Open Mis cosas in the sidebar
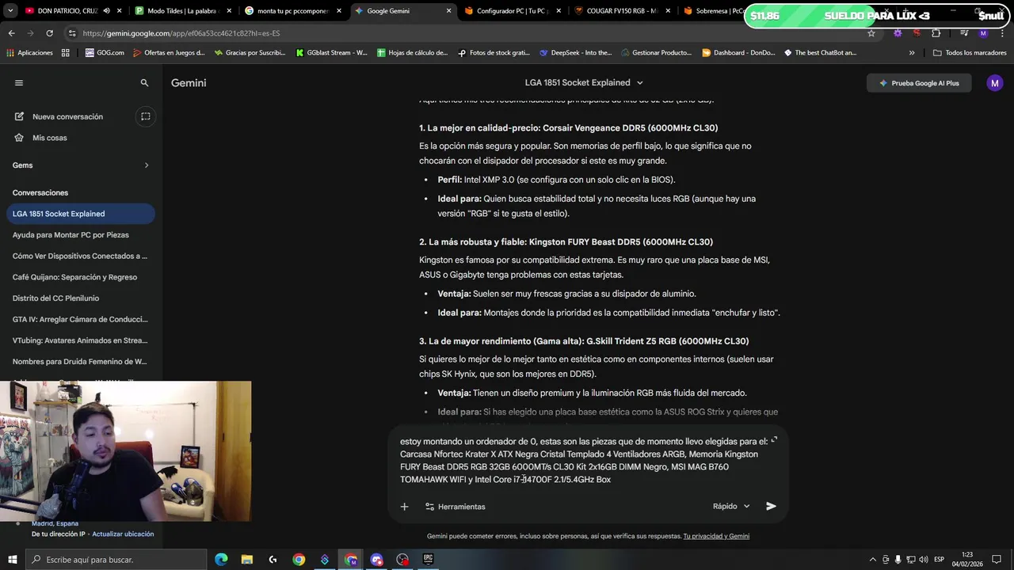1014x570 pixels. [49, 138]
